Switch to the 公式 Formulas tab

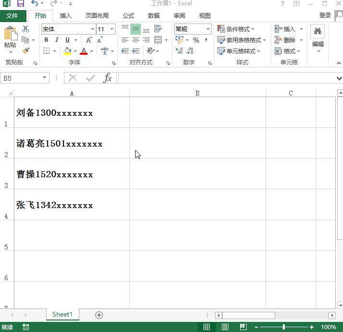128,16
